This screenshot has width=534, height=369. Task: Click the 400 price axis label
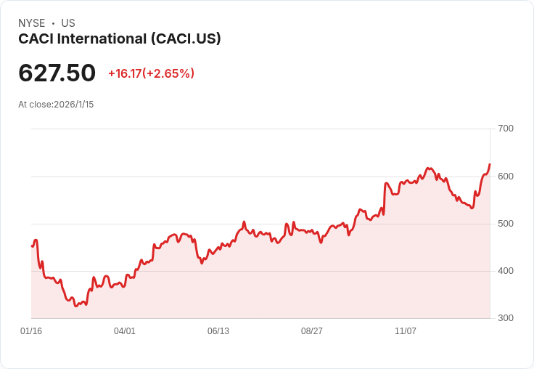(x=506, y=271)
